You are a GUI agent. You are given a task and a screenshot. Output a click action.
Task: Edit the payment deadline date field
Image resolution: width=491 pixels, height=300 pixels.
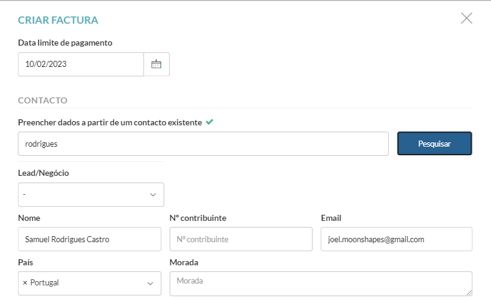pyautogui.click(x=81, y=64)
